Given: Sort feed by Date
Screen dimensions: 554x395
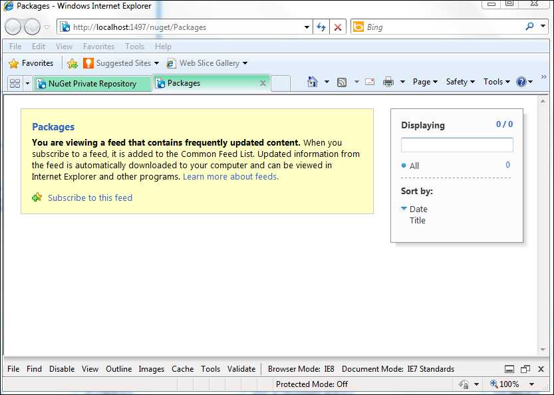Looking at the screenshot, I should click(418, 209).
